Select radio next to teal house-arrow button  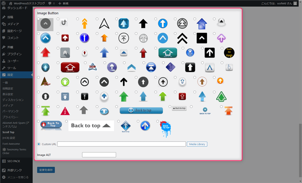(x=156, y=48)
